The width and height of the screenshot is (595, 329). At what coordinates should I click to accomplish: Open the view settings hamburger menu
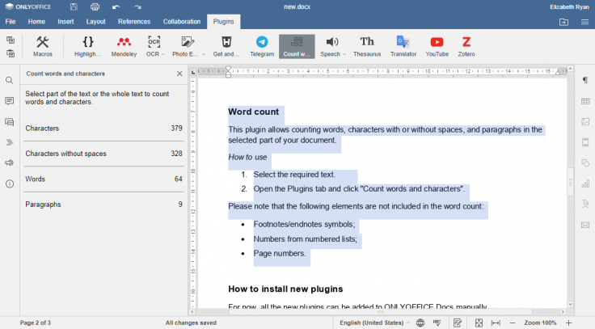[584, 22]
